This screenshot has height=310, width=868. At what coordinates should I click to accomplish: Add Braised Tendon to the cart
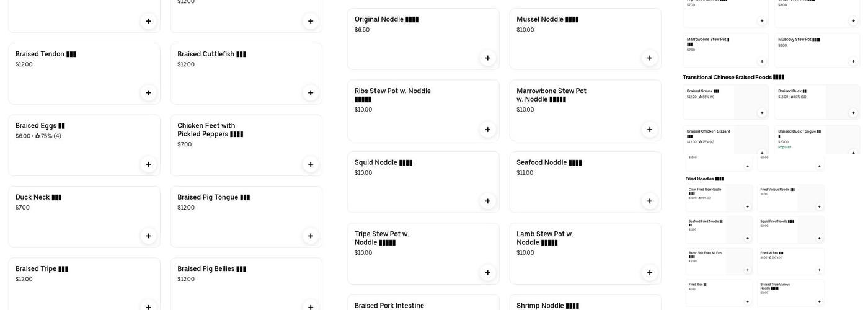coord(148,93)
